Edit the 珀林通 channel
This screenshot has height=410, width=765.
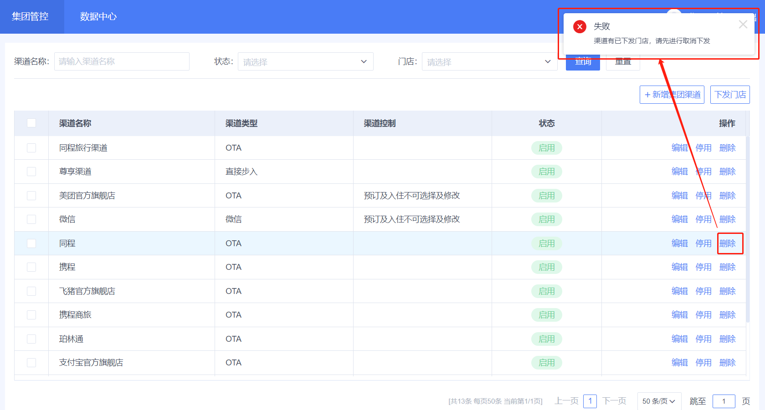tap(679, 339)
